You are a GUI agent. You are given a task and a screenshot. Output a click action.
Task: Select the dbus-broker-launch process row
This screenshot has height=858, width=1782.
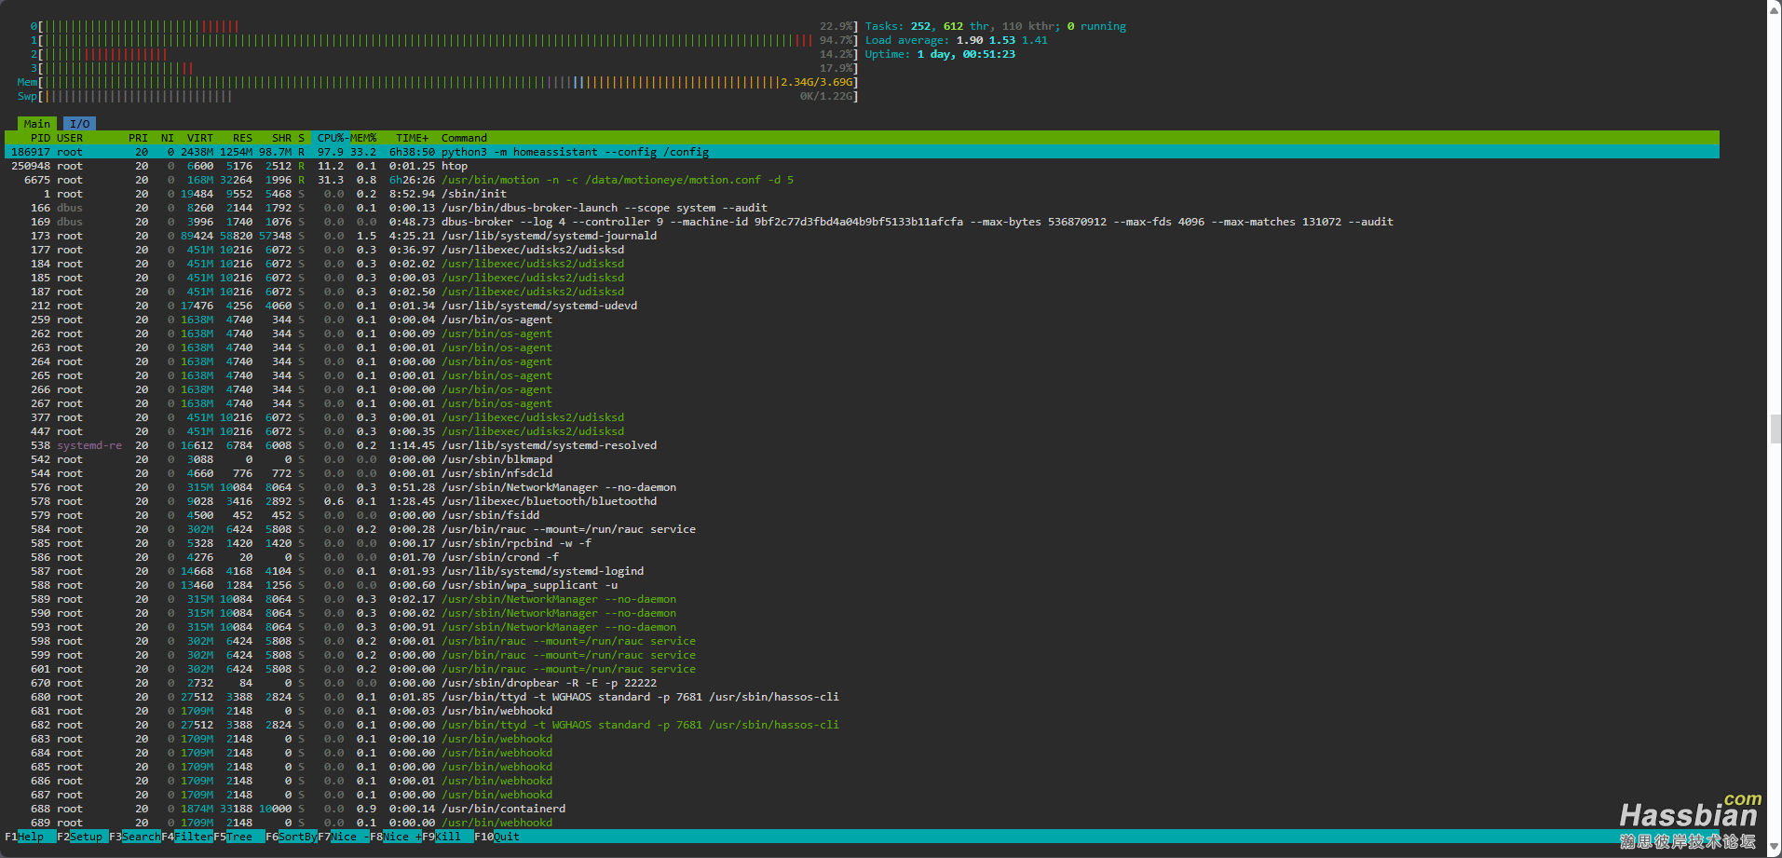pyautogui.click(x=862, y=208)
